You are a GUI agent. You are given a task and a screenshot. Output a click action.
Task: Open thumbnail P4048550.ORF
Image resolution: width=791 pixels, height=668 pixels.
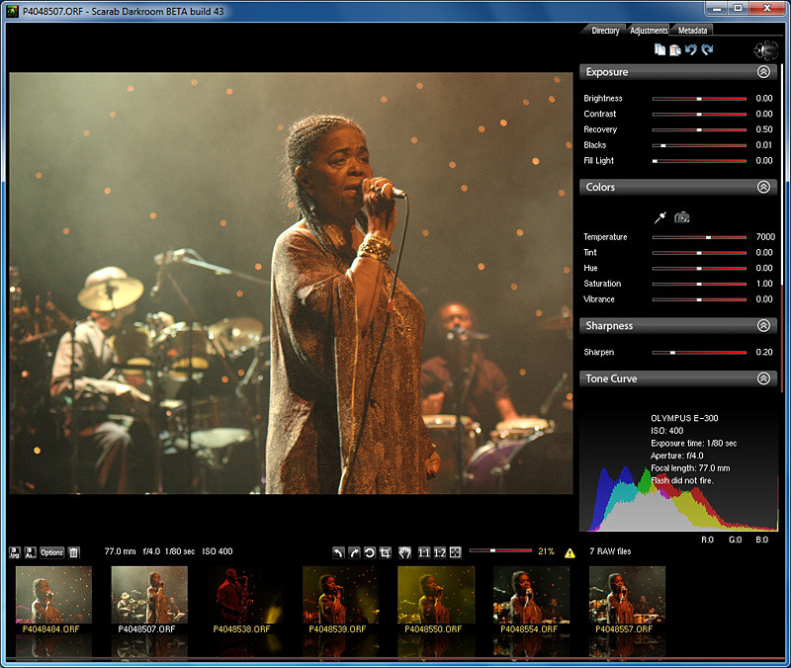tap(436, 595)
